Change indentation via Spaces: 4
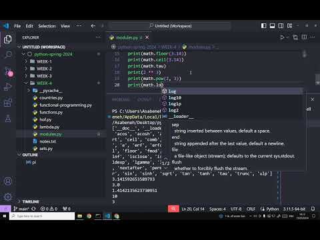Viewport: 320px width, 240px height. pyautogui.click(x=217, y=209)
